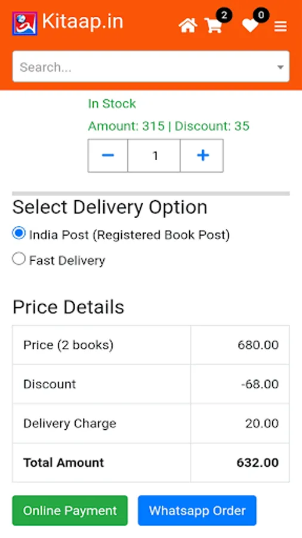
Task: Click the wishlist count badge showing 0
Action: [261, 16]
